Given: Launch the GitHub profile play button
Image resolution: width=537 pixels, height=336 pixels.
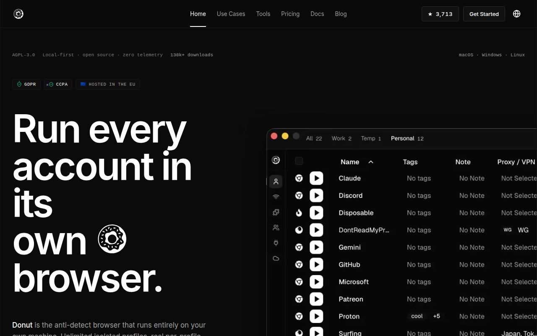Looking at the screenshot, I should (316, 265).
